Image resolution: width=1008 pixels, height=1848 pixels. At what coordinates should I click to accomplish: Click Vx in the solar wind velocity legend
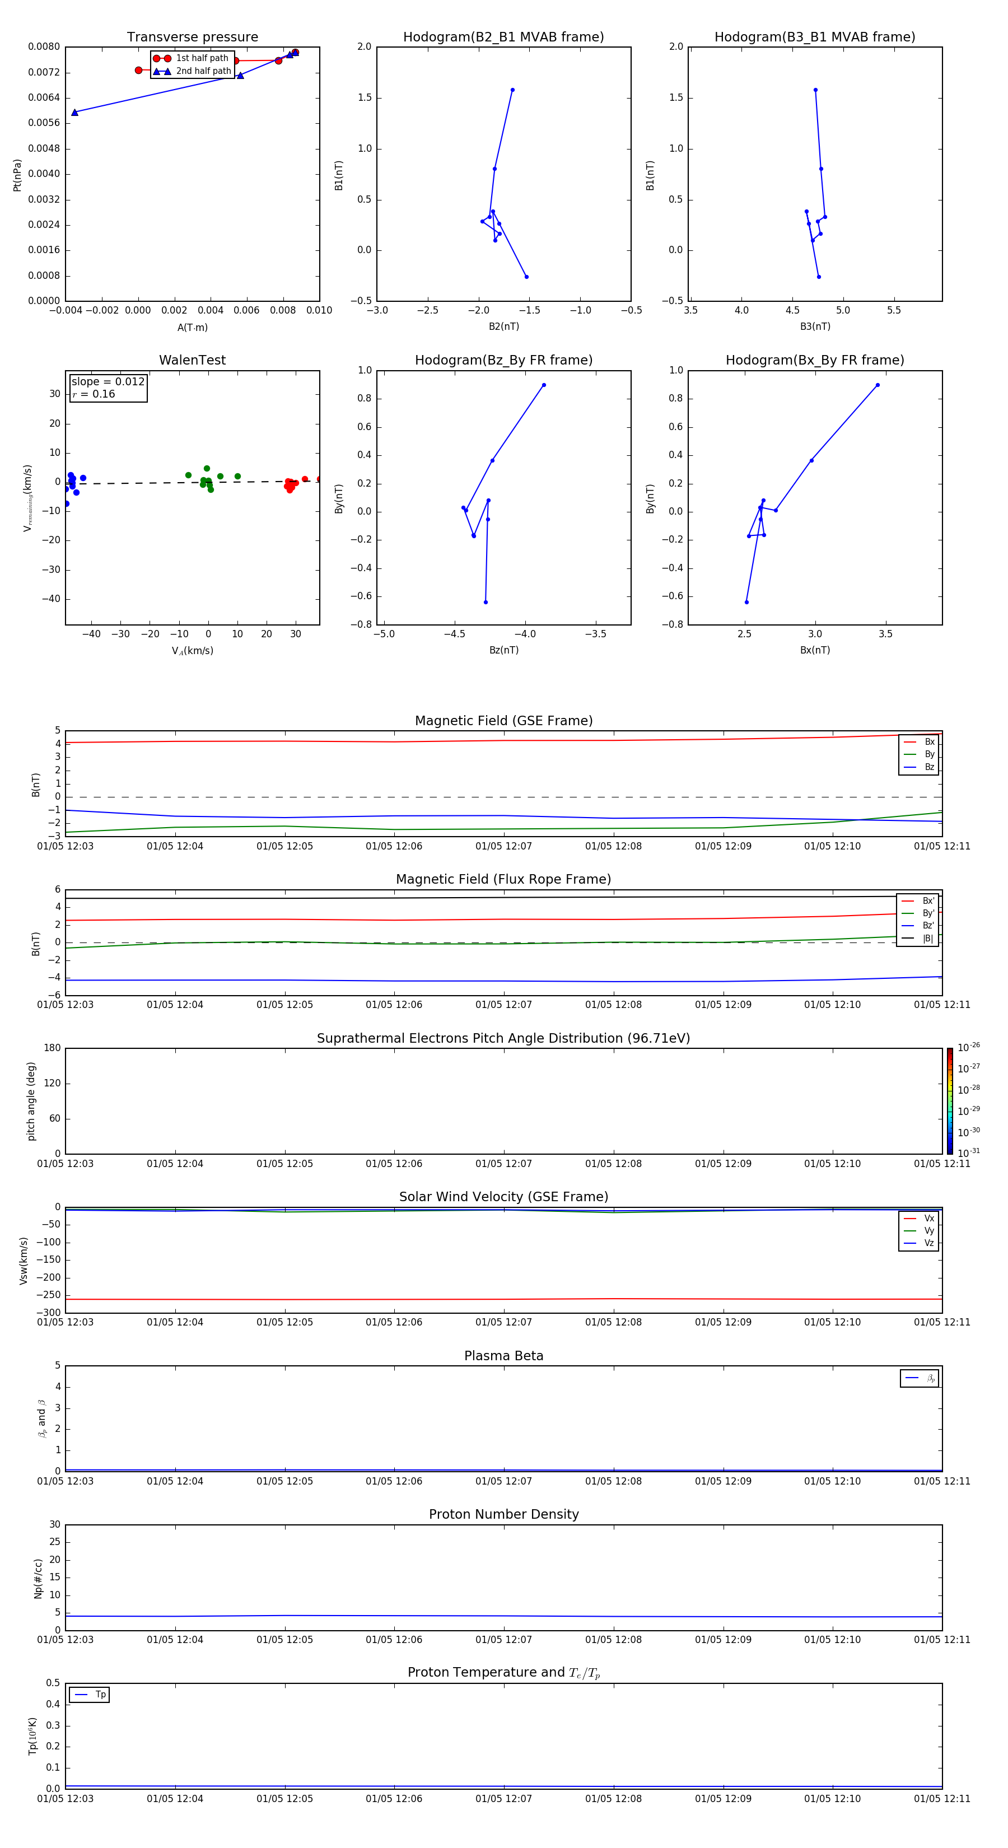click(919, 1219)
